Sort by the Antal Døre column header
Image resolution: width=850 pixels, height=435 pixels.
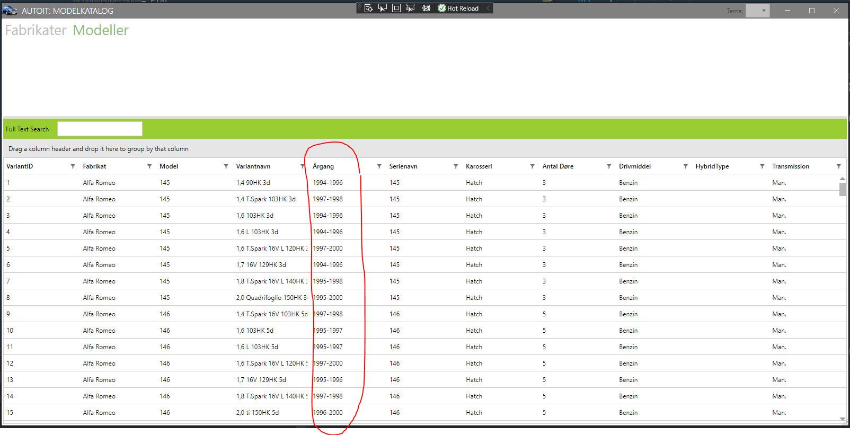(558, 166)
